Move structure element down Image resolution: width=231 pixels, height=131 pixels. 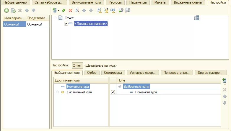(91, 10)
